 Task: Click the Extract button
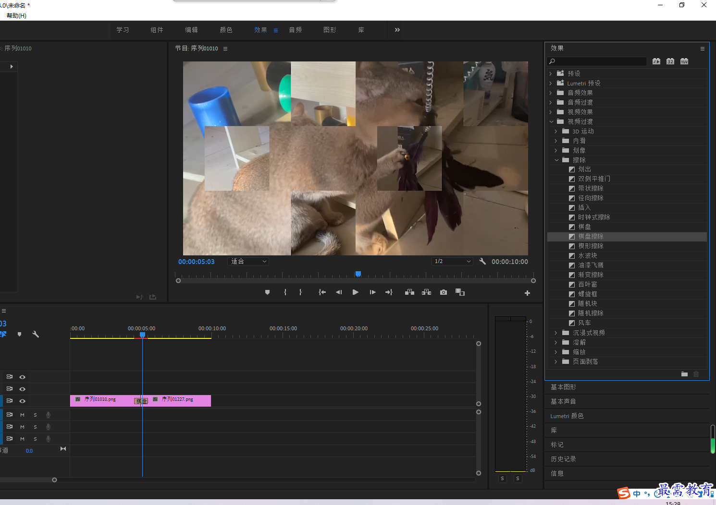pos(426,292)
